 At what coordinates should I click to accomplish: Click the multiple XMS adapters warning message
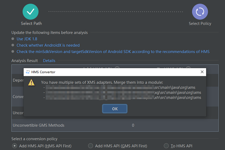coord(102,82)
